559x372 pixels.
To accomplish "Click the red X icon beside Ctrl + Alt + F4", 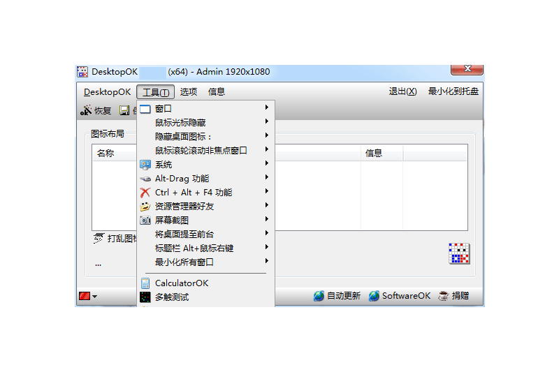I will tap(145, 193).
